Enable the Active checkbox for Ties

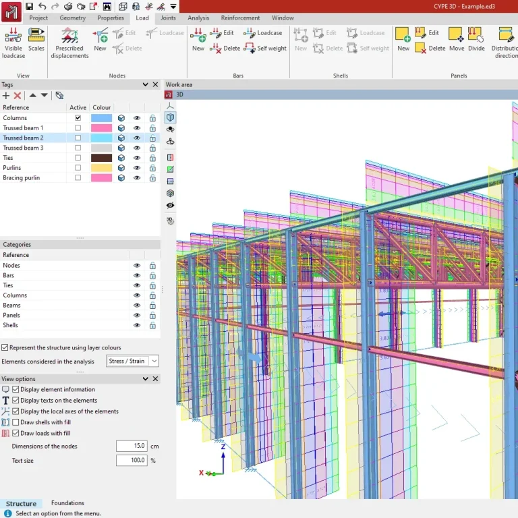pos(78,158)
